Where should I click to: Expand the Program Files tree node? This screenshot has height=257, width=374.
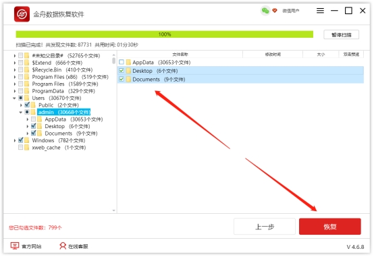[x=15, y=84]
